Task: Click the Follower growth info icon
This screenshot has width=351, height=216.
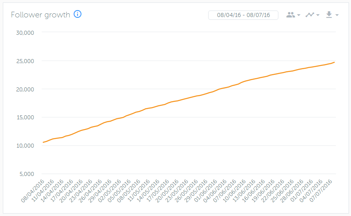Action: point(77,15)
